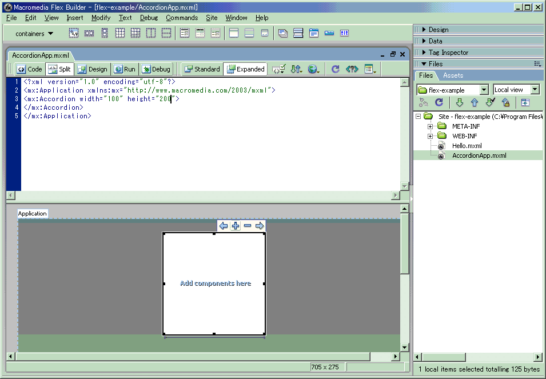
Task: Insert a ControlBar container
Action: (249, 33)
